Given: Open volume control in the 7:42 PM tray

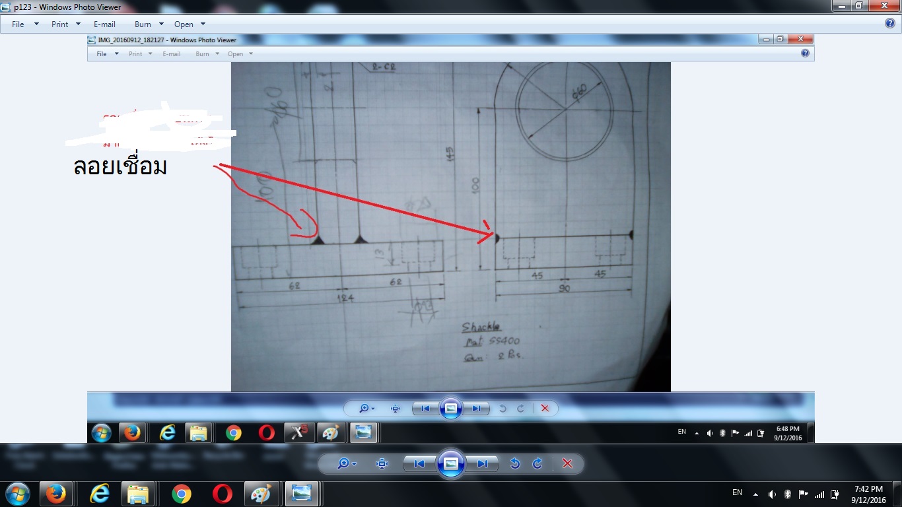Looking at the screenshot, I should click(x=772, y=494).
